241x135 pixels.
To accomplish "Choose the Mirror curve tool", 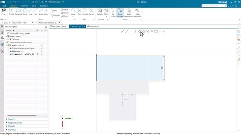I will point(64,16).
